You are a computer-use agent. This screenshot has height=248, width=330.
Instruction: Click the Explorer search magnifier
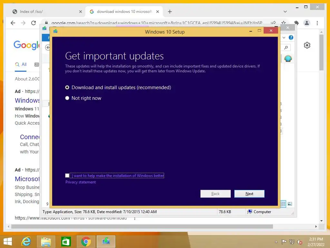(286, 47)
